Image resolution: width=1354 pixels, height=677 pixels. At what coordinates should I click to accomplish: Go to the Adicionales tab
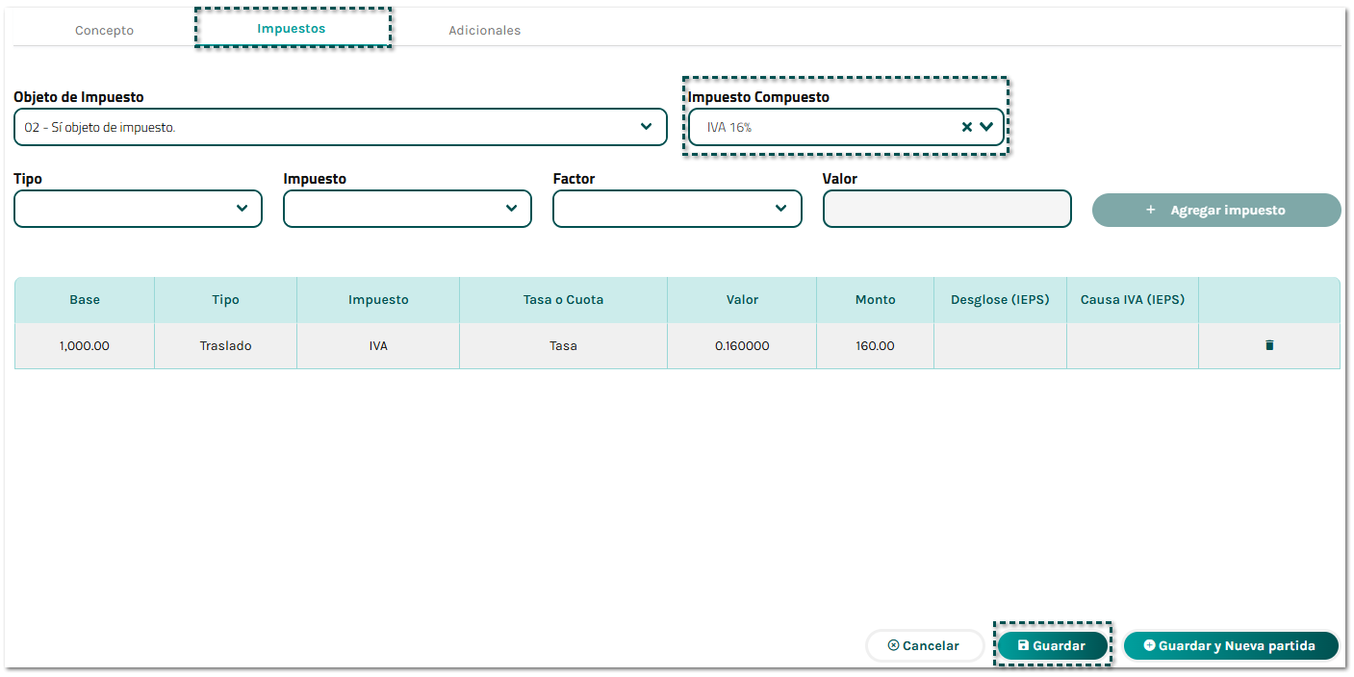(x=485, y=30)
